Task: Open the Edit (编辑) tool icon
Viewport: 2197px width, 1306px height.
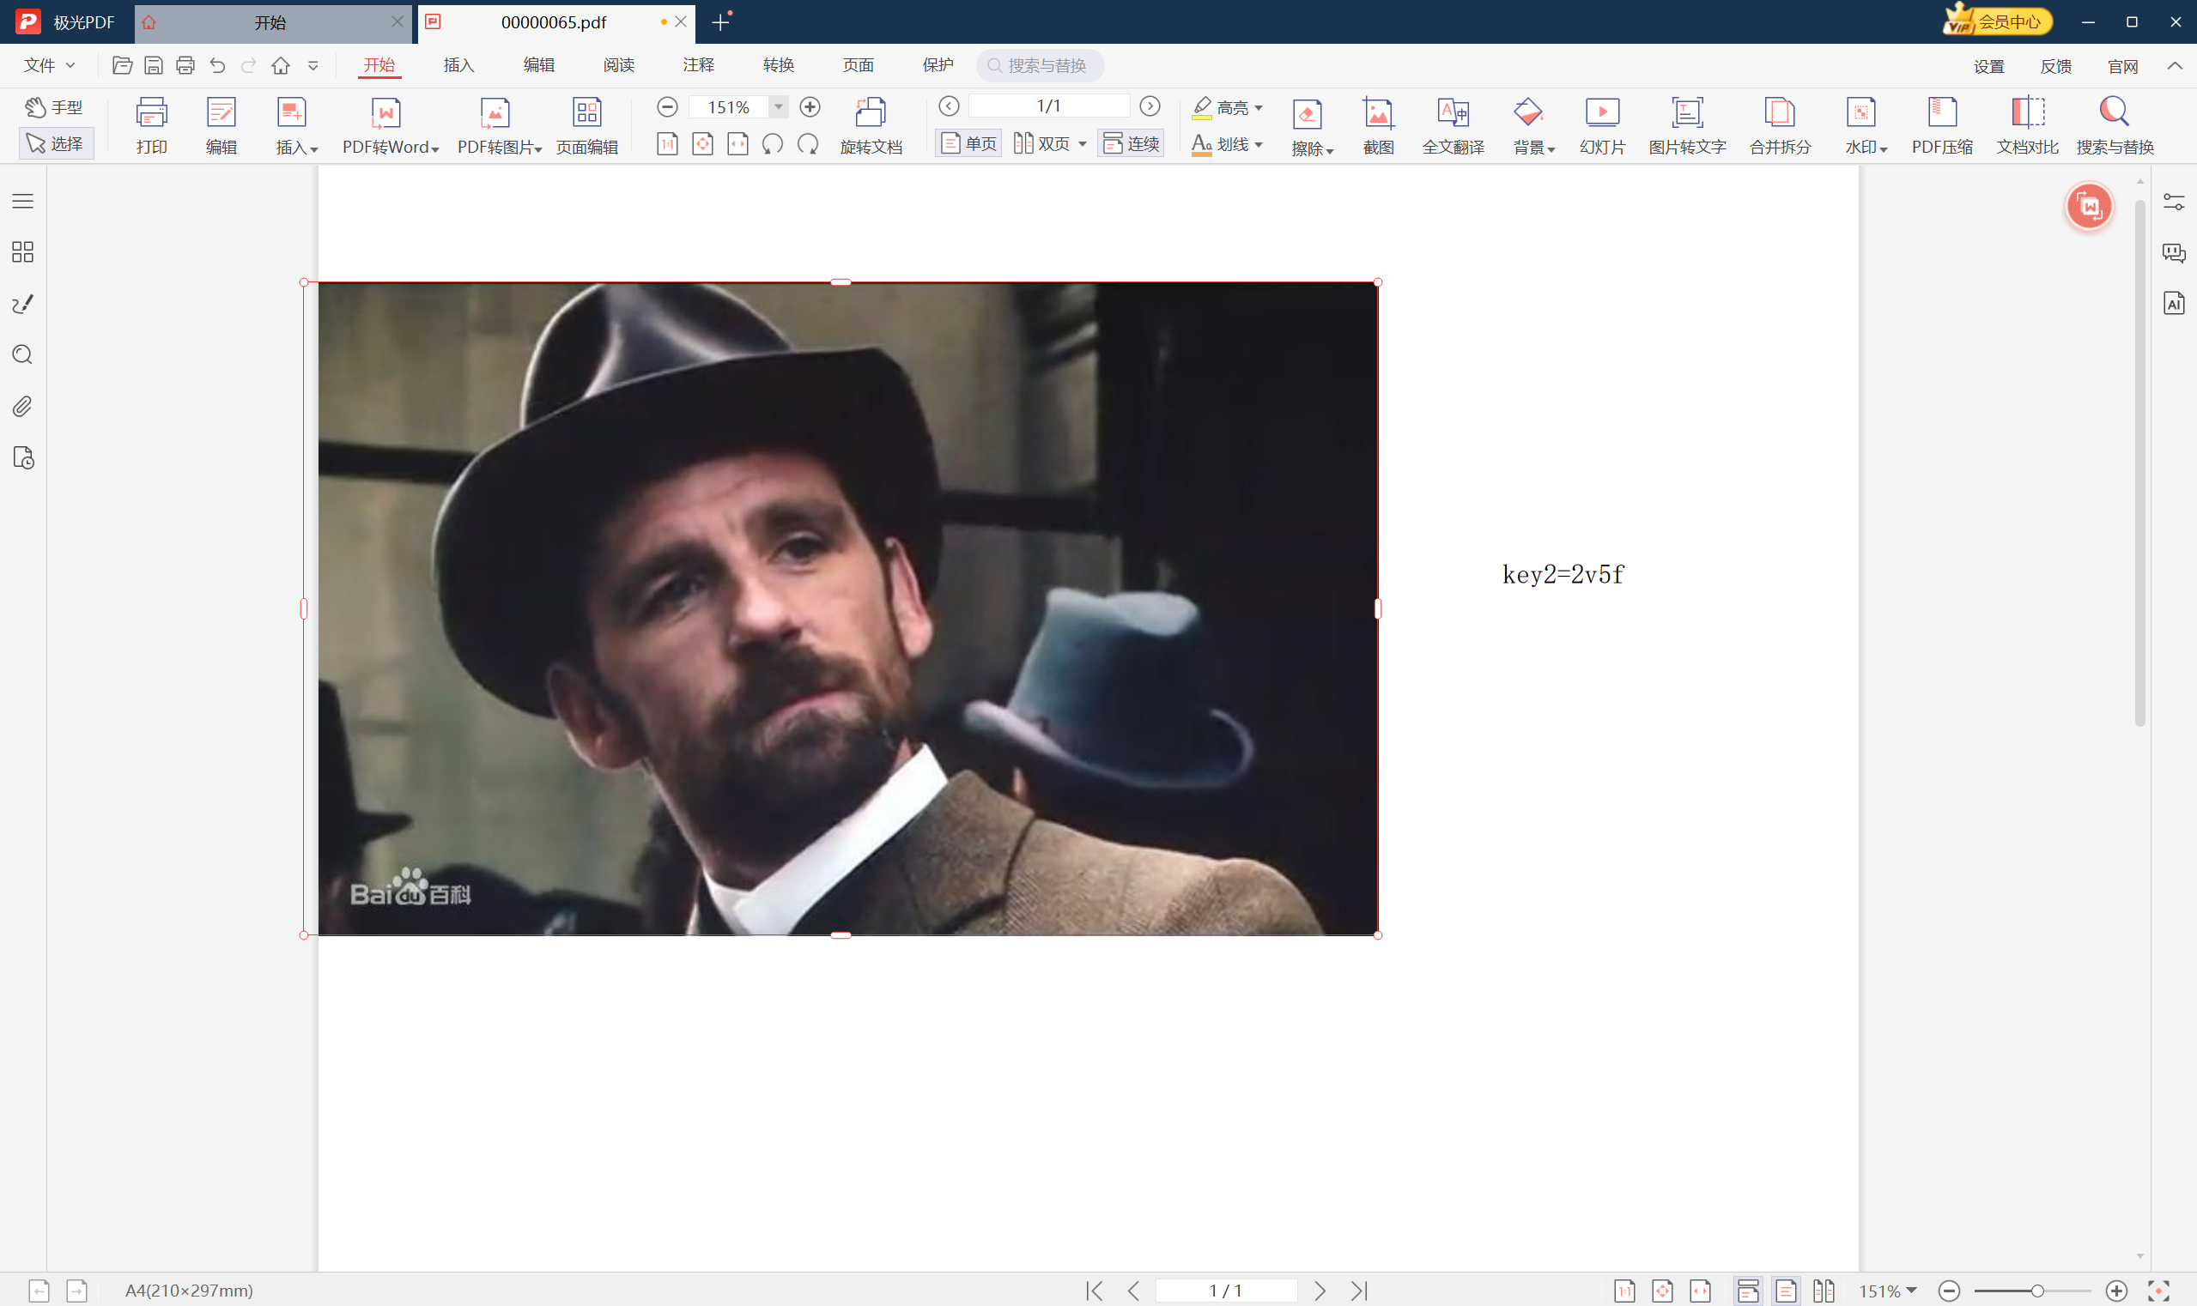Action: [221, 126]
